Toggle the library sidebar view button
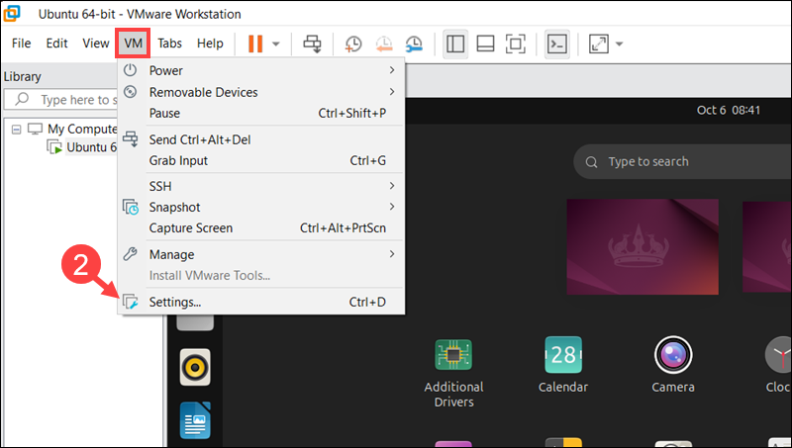This screenshot has height=448, width=792. (455, 44)
